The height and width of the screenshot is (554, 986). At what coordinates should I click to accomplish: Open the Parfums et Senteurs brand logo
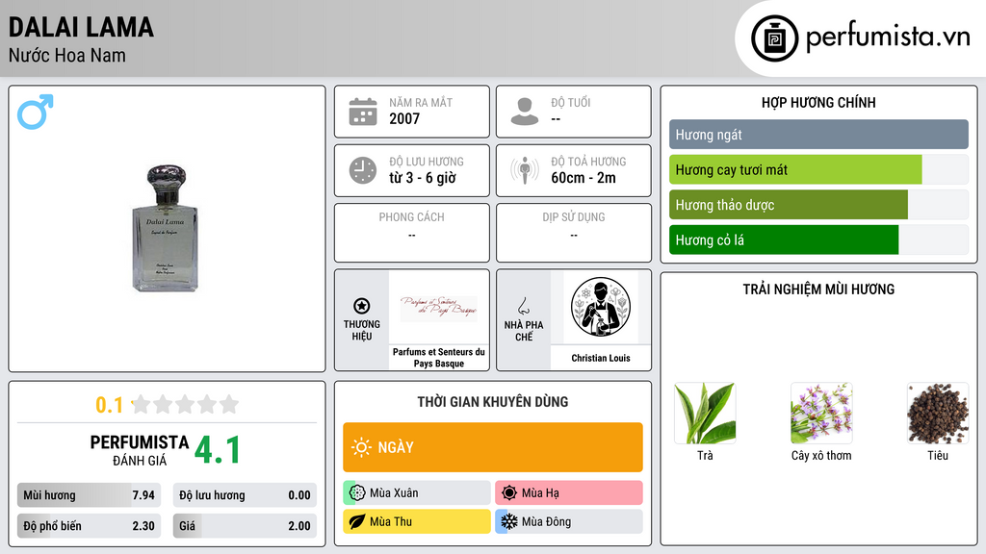tap(439, 308)
